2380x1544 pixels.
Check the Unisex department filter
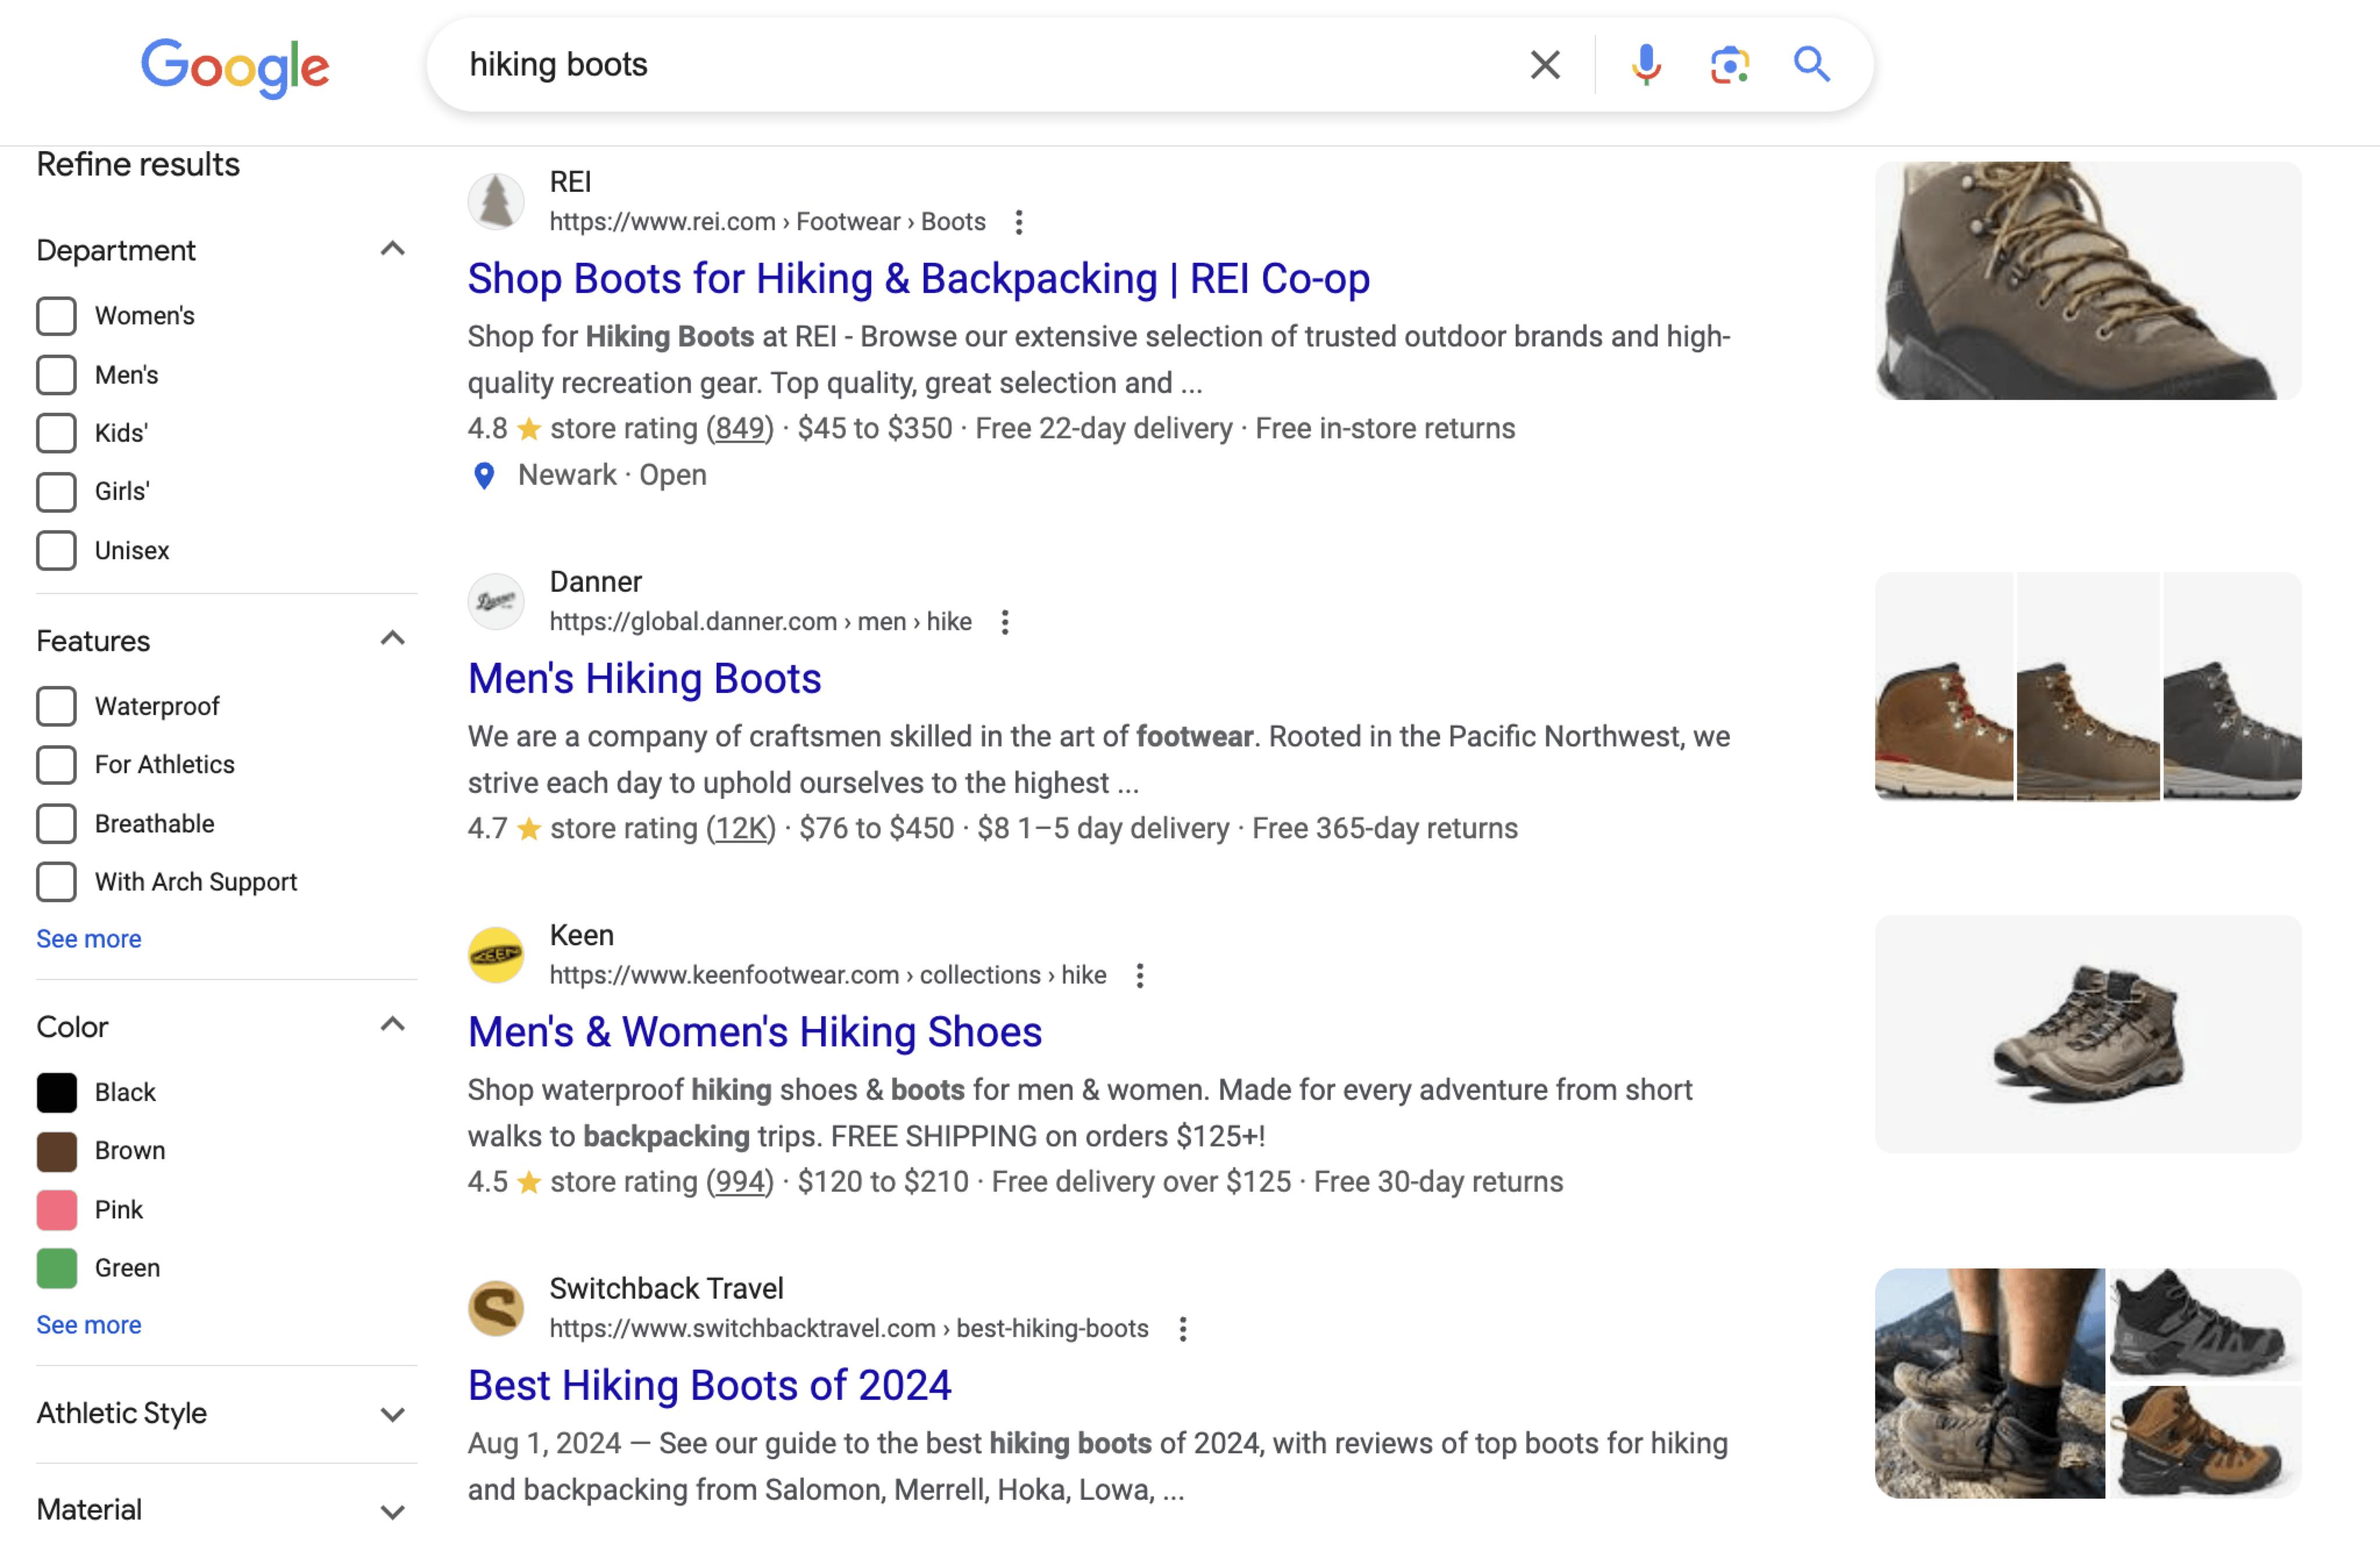[56, 551]
